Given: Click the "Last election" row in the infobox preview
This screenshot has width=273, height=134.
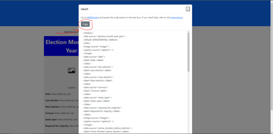Looking at the screenshot, I should 61,100.
